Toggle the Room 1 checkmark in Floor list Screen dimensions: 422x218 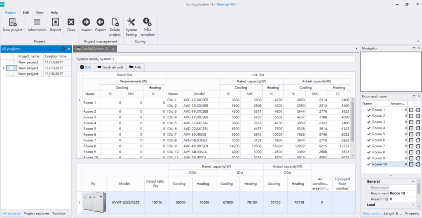tap(369, 110)
